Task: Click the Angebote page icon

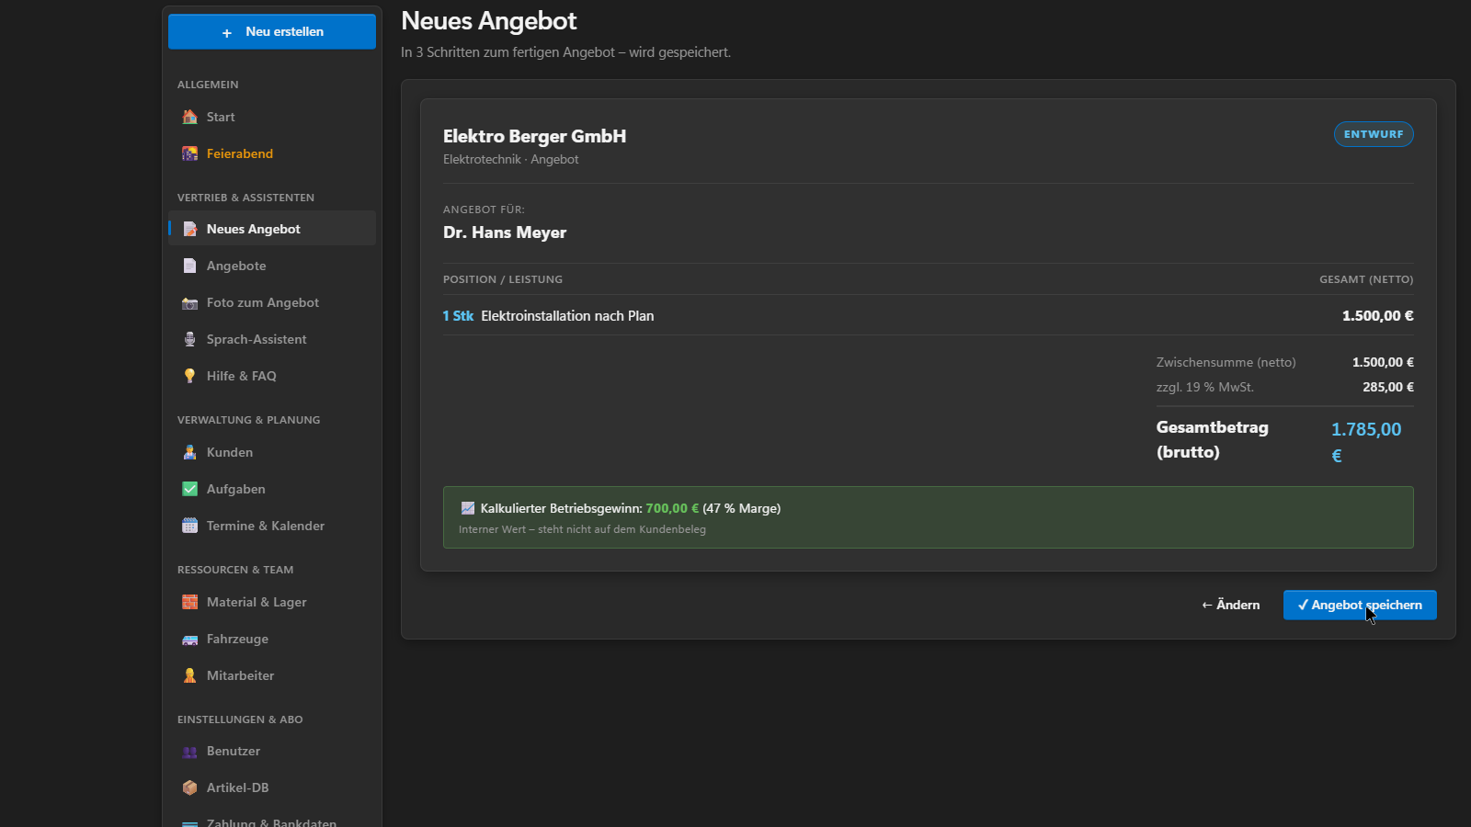Action: pyautogui.click(x=189, y=266)
